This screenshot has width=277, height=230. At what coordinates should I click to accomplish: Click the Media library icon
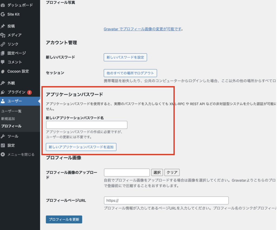tap(3, 35)
